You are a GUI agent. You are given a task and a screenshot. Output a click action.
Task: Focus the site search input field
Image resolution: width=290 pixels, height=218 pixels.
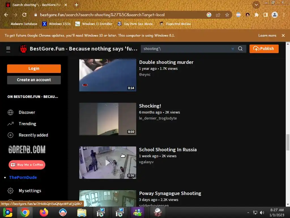pos(186,49)
